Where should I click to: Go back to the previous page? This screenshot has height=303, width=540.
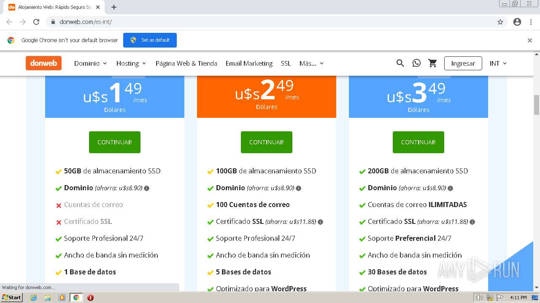(x=9, y=22)
